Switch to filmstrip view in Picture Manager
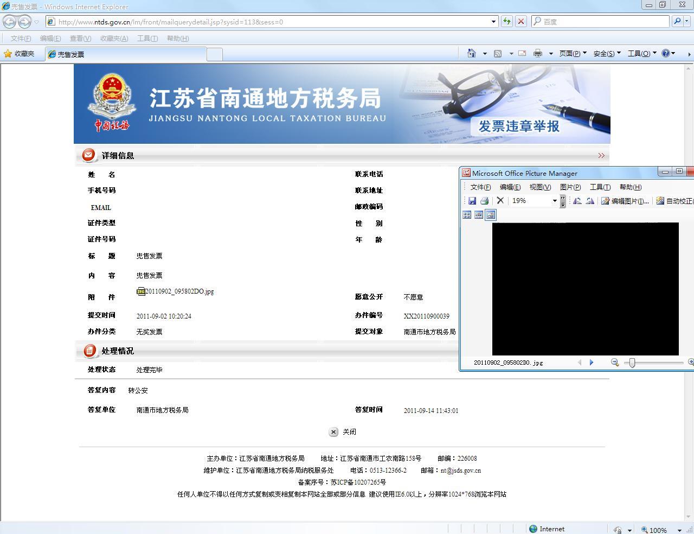Image resolution: width=694 pixels, height=534 pixels. pos(478,214)
